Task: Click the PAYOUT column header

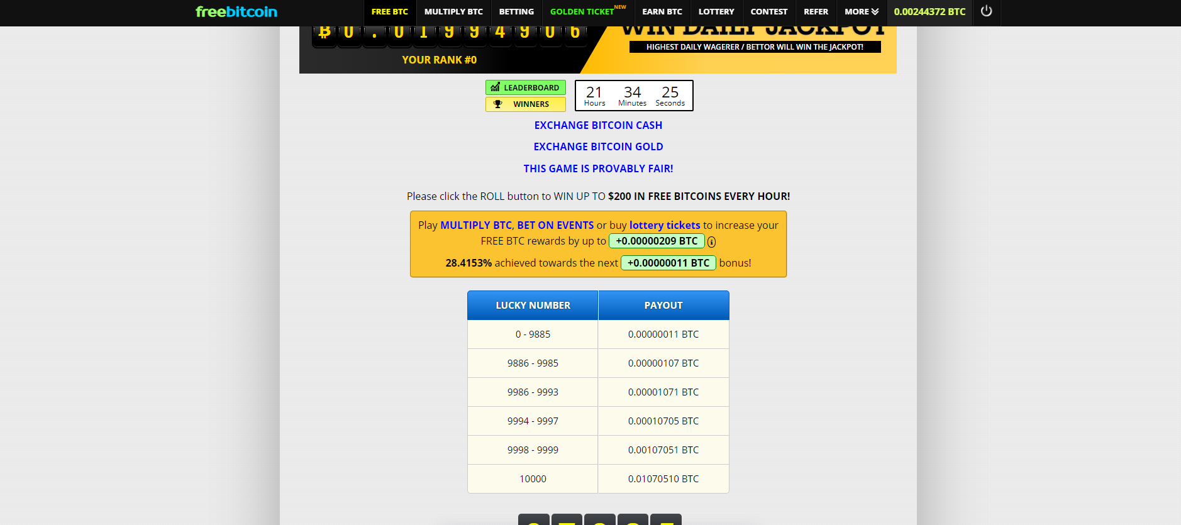Action: pos(663,305)
